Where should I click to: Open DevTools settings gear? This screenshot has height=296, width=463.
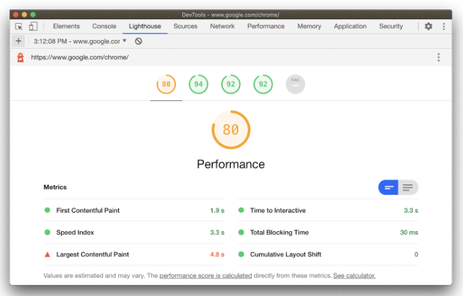(428, 26)
